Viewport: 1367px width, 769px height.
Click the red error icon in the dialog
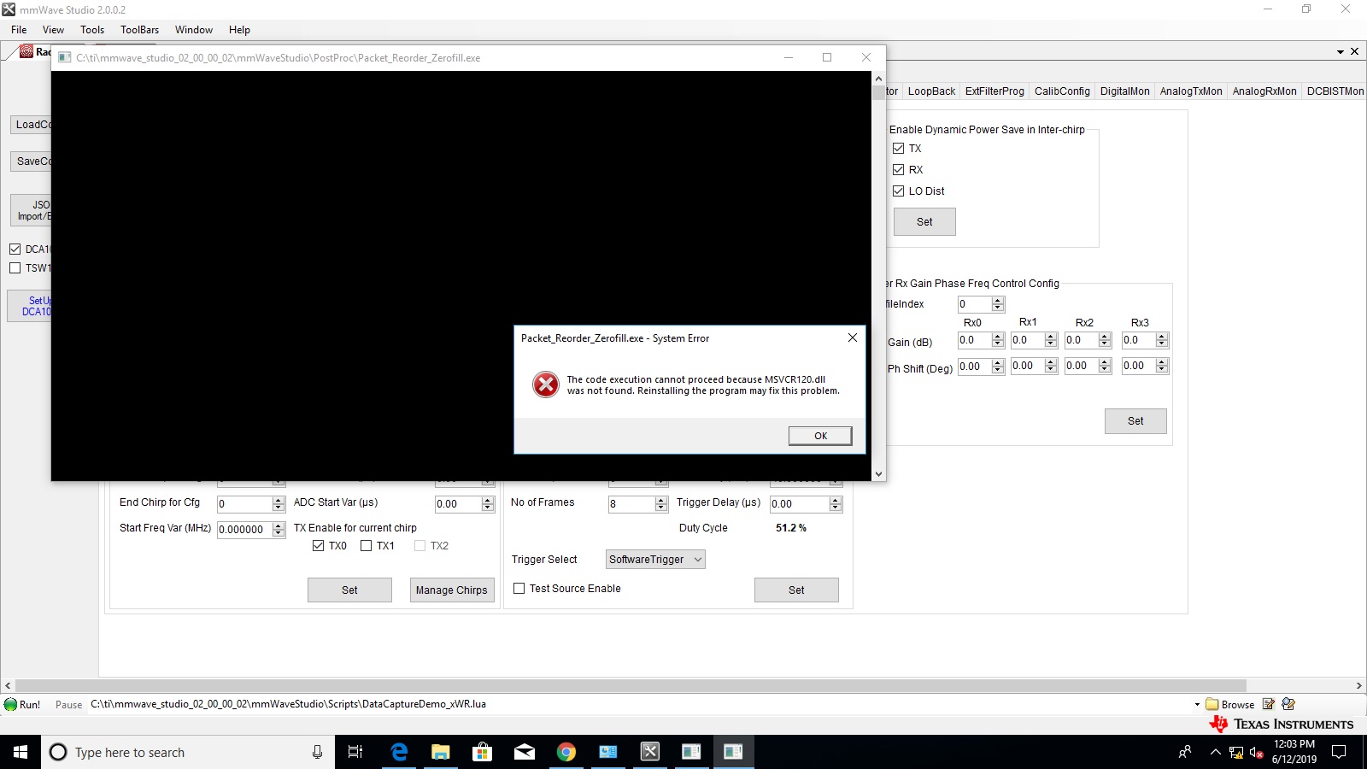[x=546, y=384]
